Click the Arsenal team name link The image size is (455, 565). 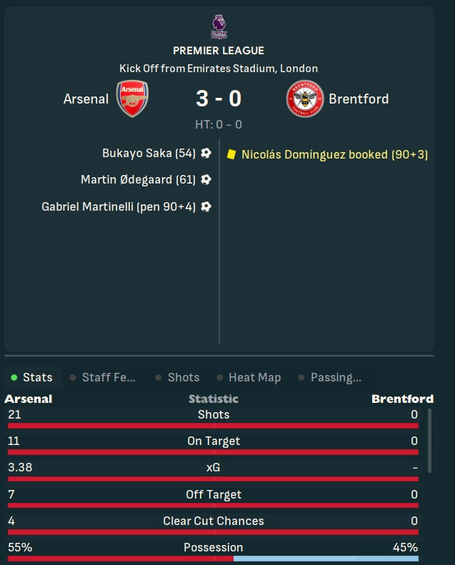[86, 99]
